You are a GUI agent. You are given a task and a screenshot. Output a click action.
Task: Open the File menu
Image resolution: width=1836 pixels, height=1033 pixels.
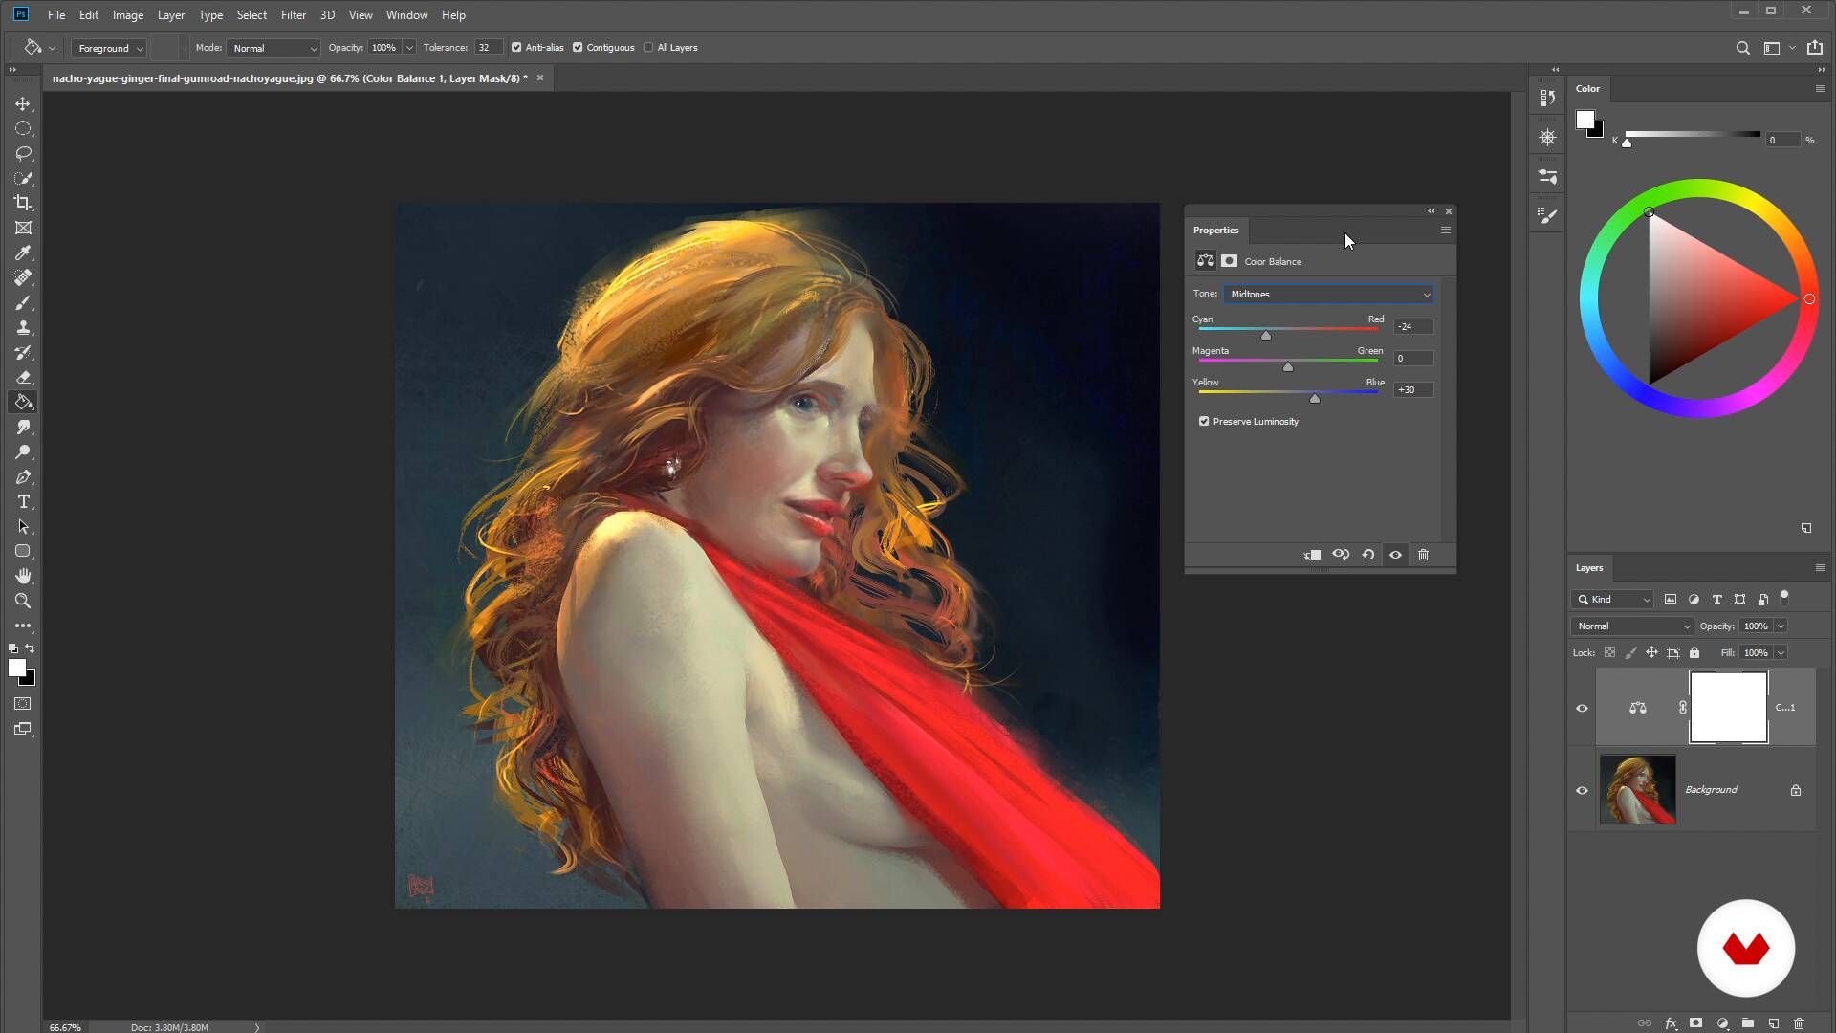56,15
